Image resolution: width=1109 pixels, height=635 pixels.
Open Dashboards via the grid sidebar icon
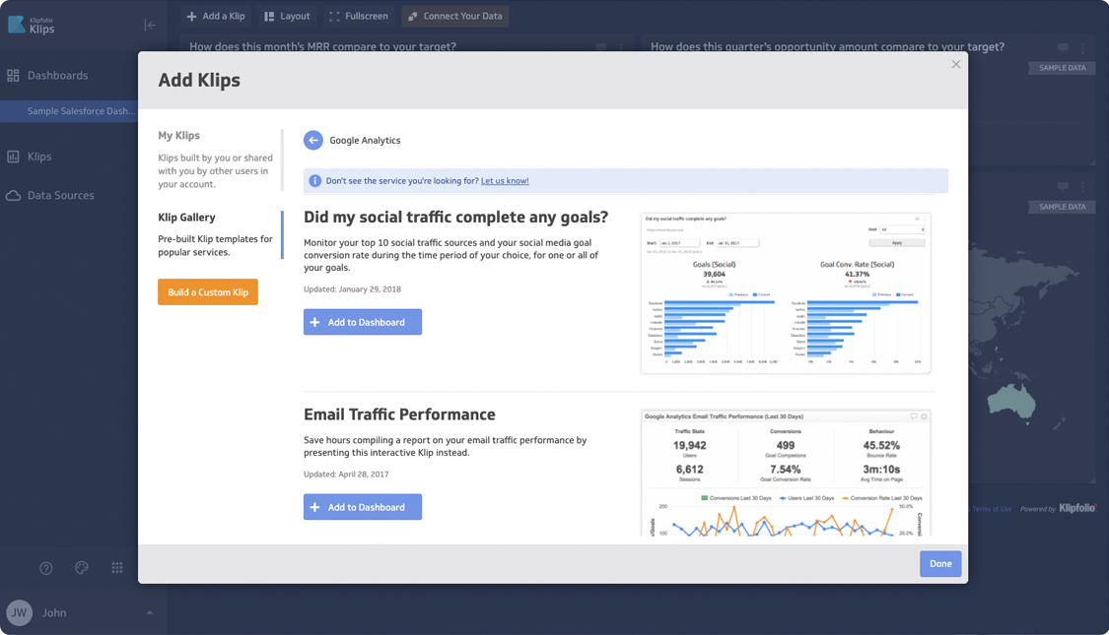tap(14, 75)
